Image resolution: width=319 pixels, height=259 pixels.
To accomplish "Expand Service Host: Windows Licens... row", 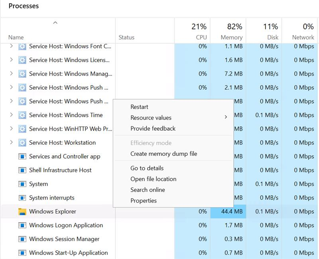I will tap(12, 60).
